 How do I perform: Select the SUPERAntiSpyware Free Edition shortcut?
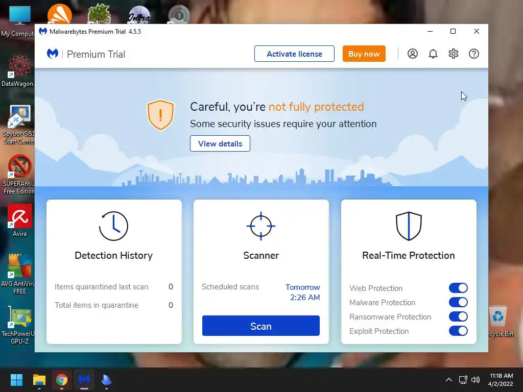(x=18, y=175)
